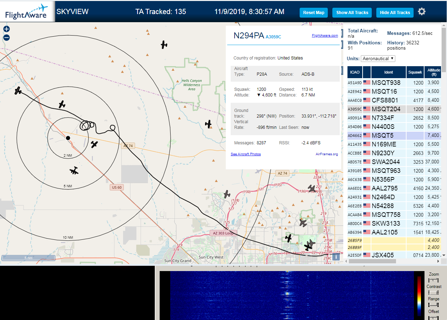Open the Units dropdown set to Aeronautical
447x320 pixels.
coord(378,58)
